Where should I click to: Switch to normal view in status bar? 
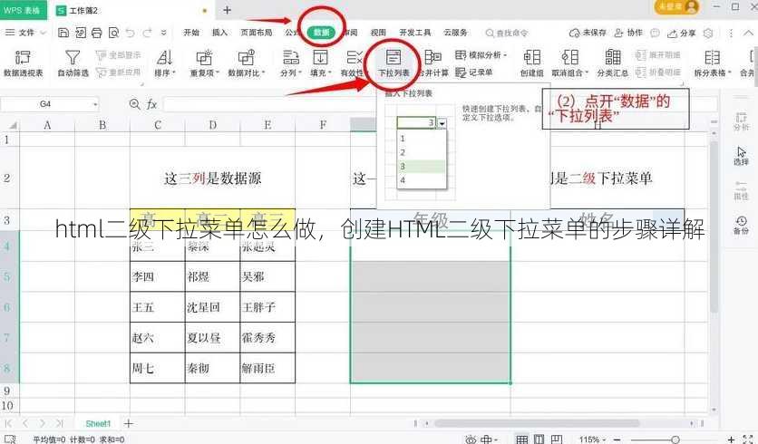[521, 439]
